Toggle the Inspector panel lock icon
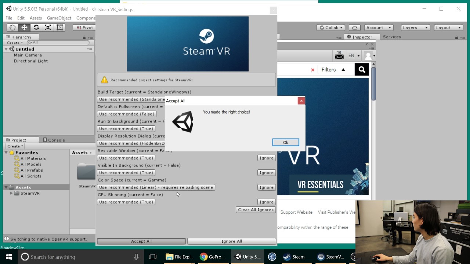 pos(456,37)
